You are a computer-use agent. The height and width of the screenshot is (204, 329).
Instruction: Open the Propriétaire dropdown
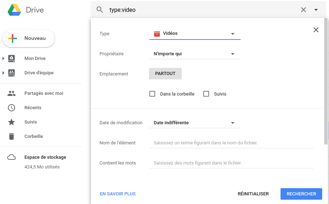[195, 54]
